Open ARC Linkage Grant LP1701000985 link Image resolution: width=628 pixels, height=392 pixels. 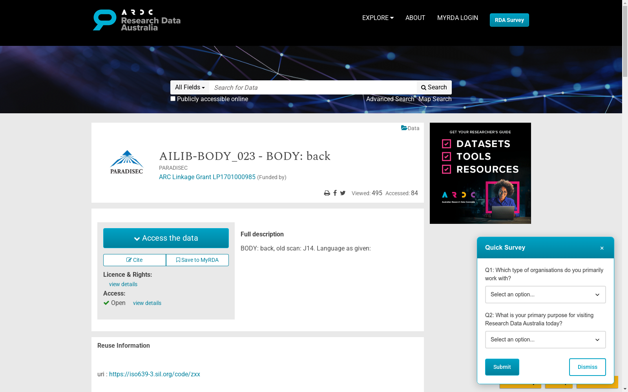click(x=207, y=177)
